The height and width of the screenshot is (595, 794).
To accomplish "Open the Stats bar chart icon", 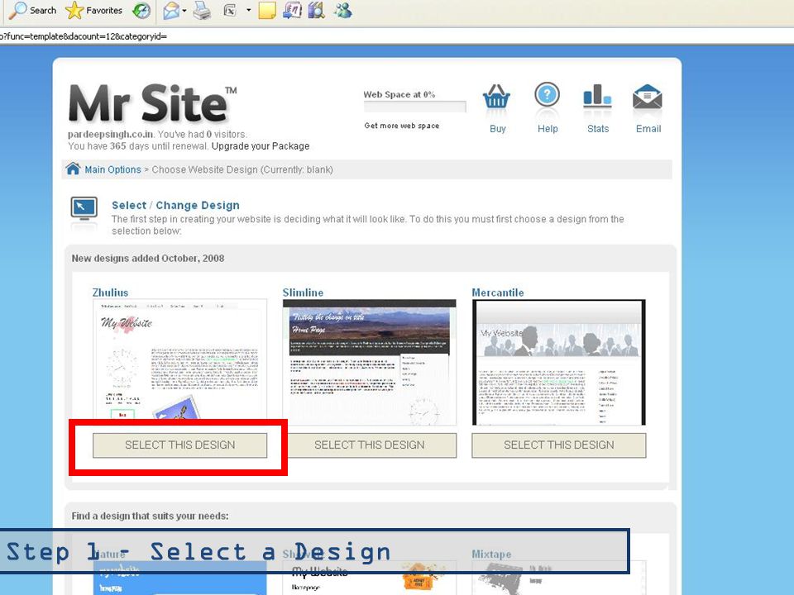I will pyautogui.click(x=597, y=95).
